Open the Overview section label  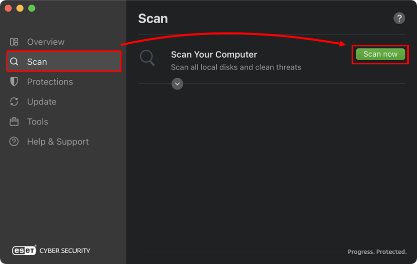click(46, 42)
